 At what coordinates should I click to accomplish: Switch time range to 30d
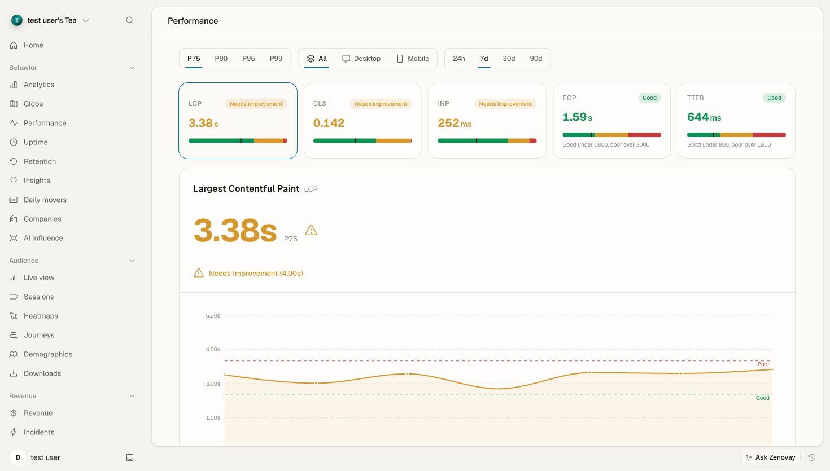509,59
